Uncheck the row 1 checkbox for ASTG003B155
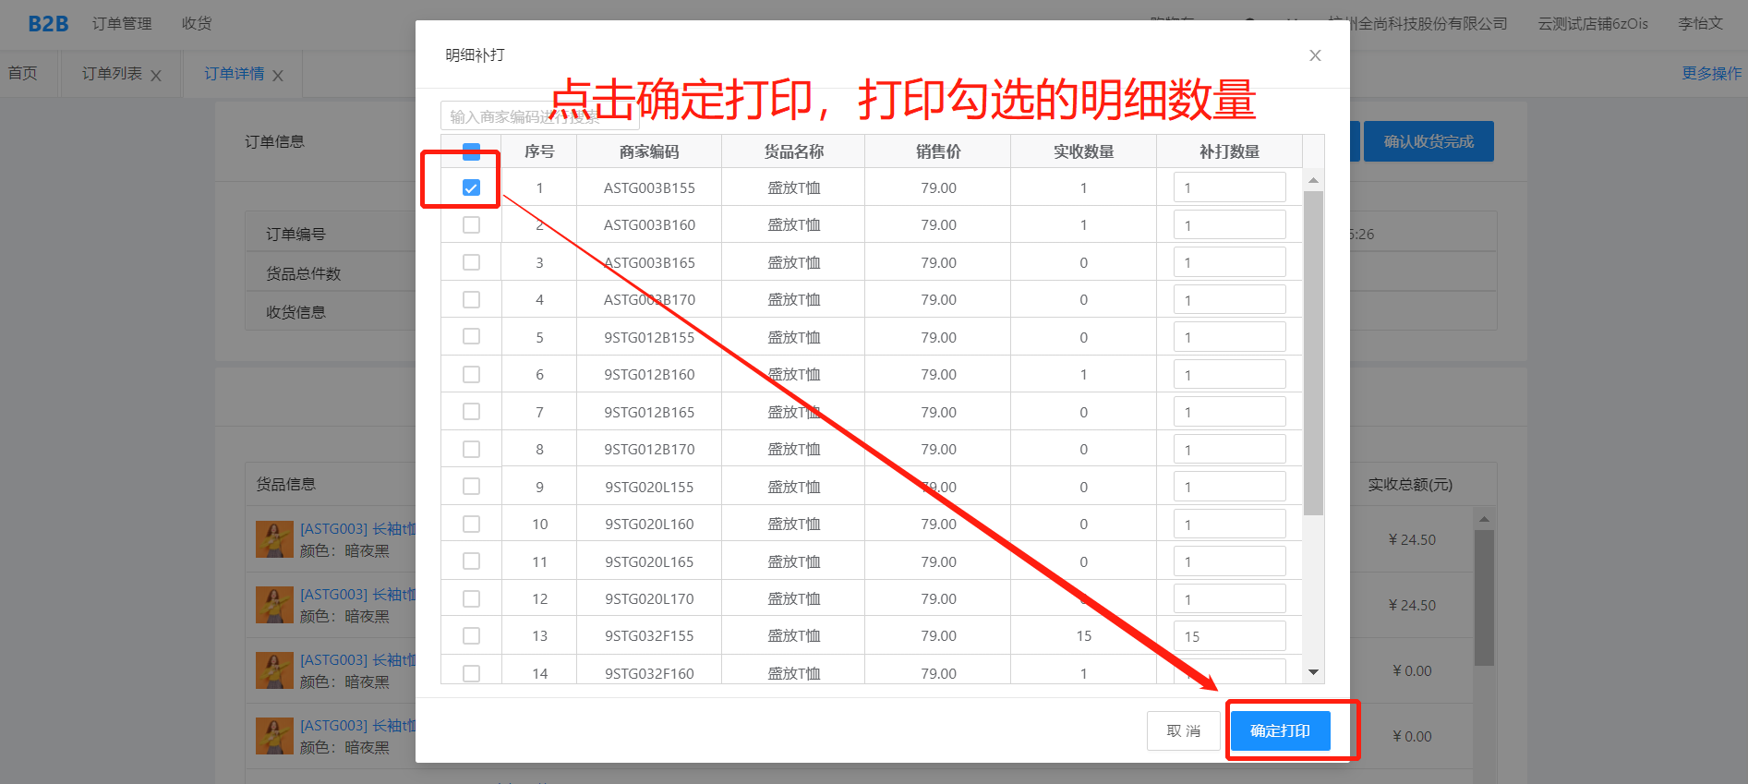This screenshot has width=1748, height=784. tap(471, 187)
